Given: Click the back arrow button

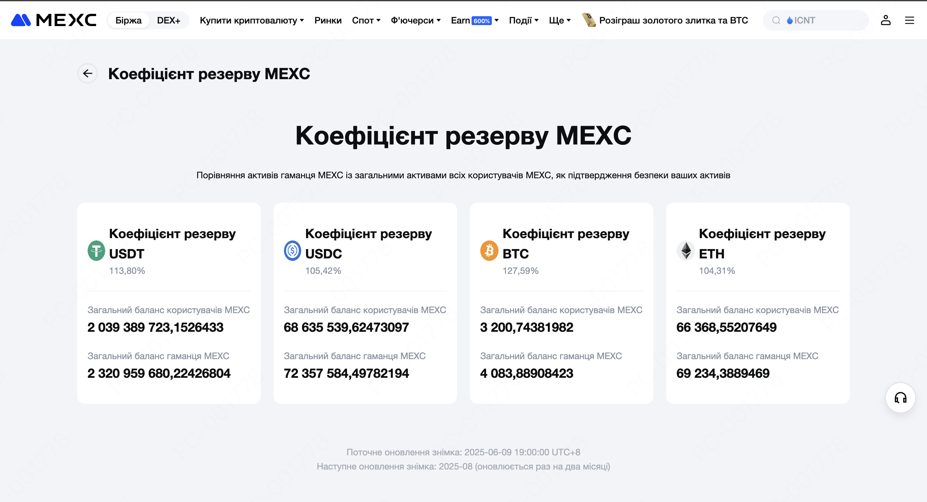Looking at the screenshot, I should coord(88,73).
